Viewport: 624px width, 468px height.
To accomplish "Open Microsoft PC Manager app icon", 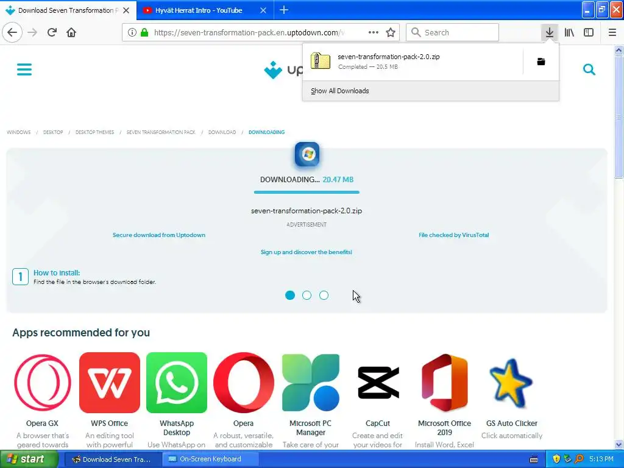I will pyautogui.click(x=310, y=383).
